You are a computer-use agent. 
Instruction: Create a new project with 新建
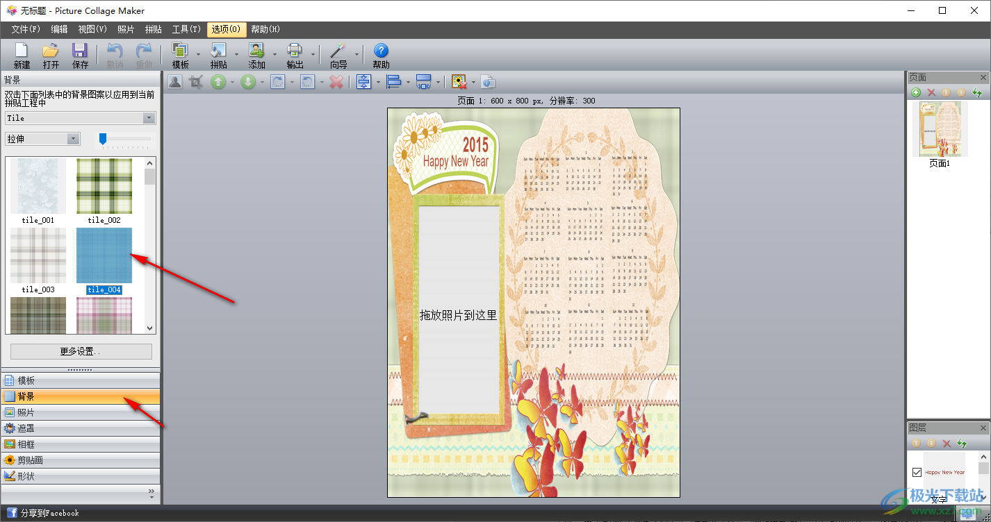[x=22, y=56]
